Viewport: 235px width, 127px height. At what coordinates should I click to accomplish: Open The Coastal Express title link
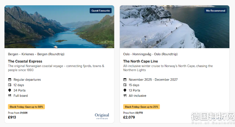coord(25,61)
